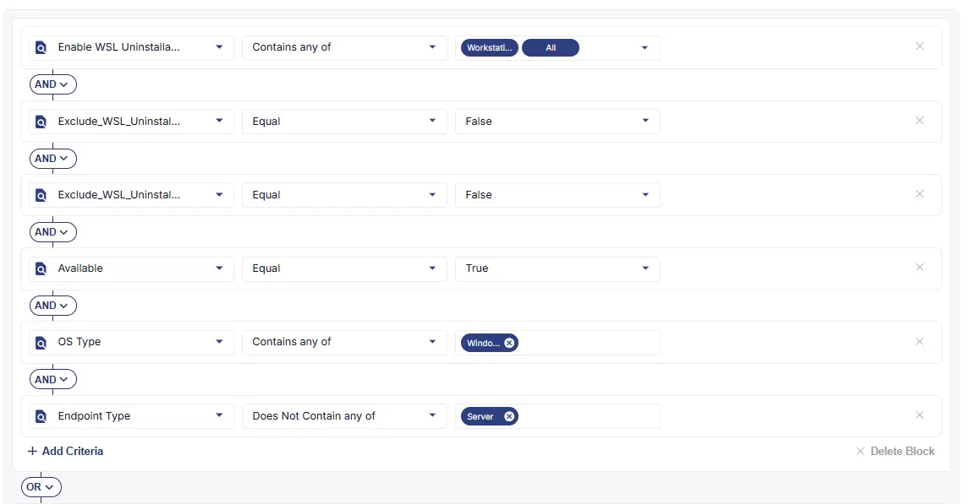This screenshot has height=504, width=971.
Task: Remove the Windo... chip from OS Type values
Action: point(509,343)
